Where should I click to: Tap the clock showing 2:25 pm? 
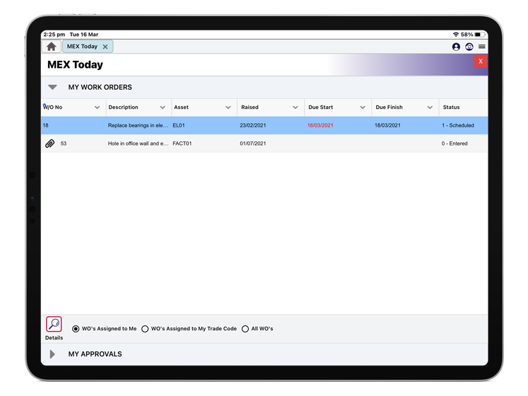coord(54,35)
